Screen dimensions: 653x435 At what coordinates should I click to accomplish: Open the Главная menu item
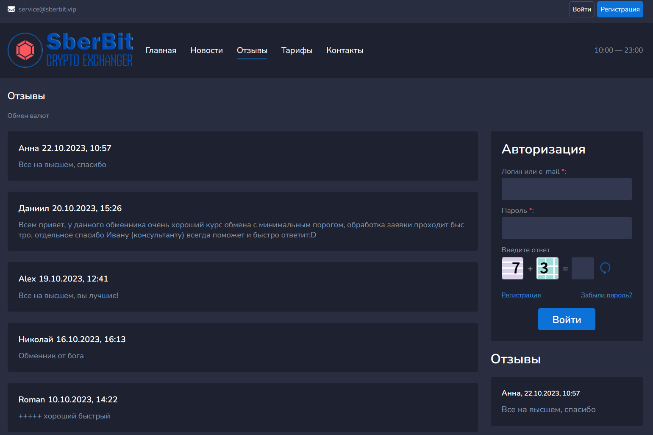[161, 50]
